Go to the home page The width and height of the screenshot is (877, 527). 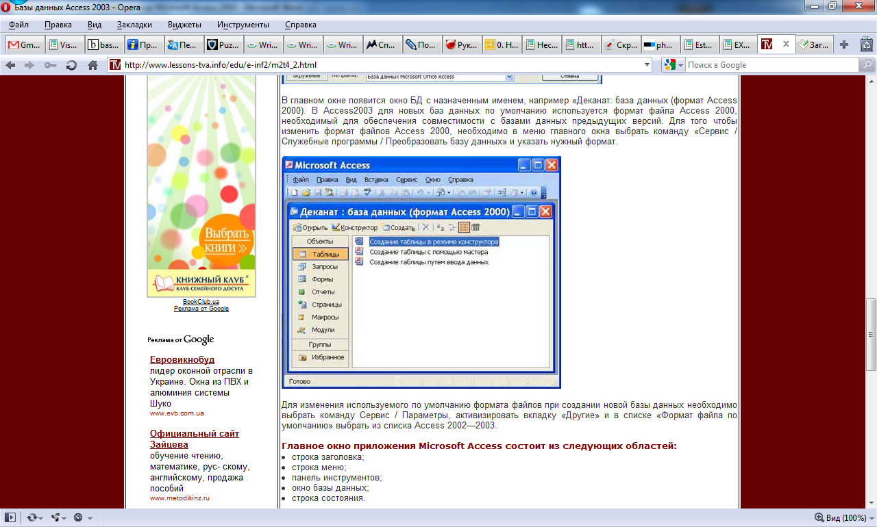coord(92,65)
